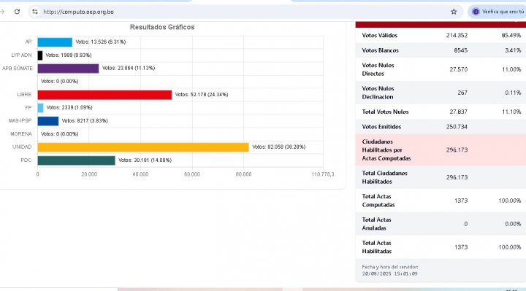Select the 'UNIDAD' axis label
The image size is (526, 291).
[22, 147]
